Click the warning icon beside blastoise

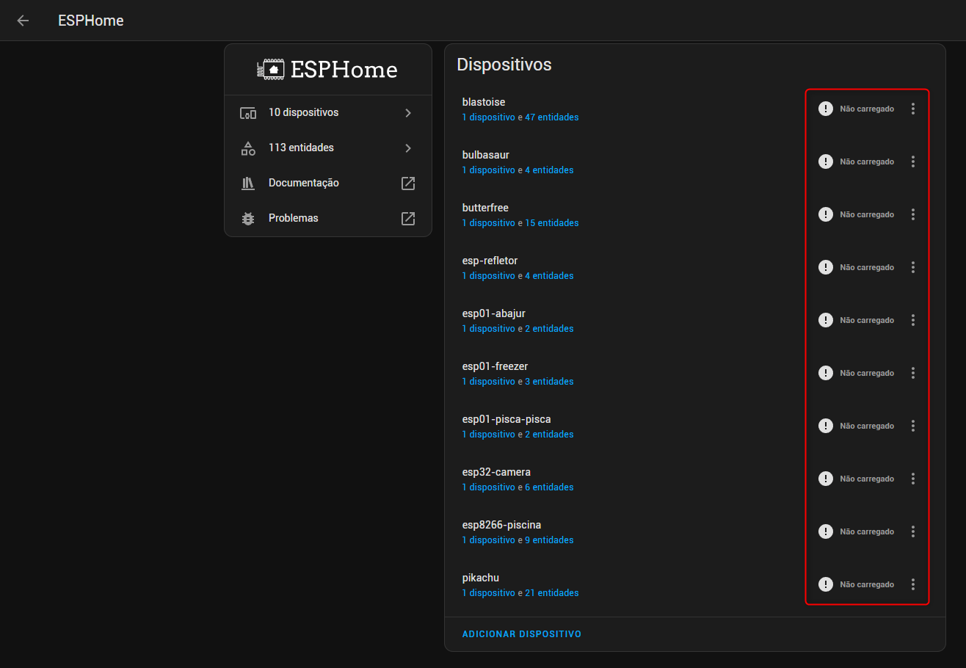point(825,108)
